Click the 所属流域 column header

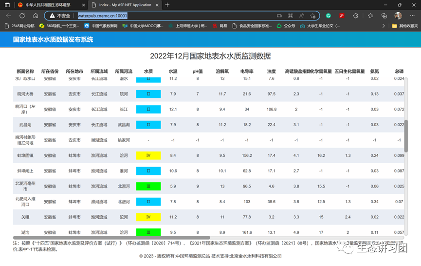coord(99,71)
